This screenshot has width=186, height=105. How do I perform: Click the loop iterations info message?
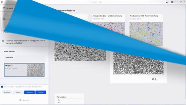coord(23,87)
